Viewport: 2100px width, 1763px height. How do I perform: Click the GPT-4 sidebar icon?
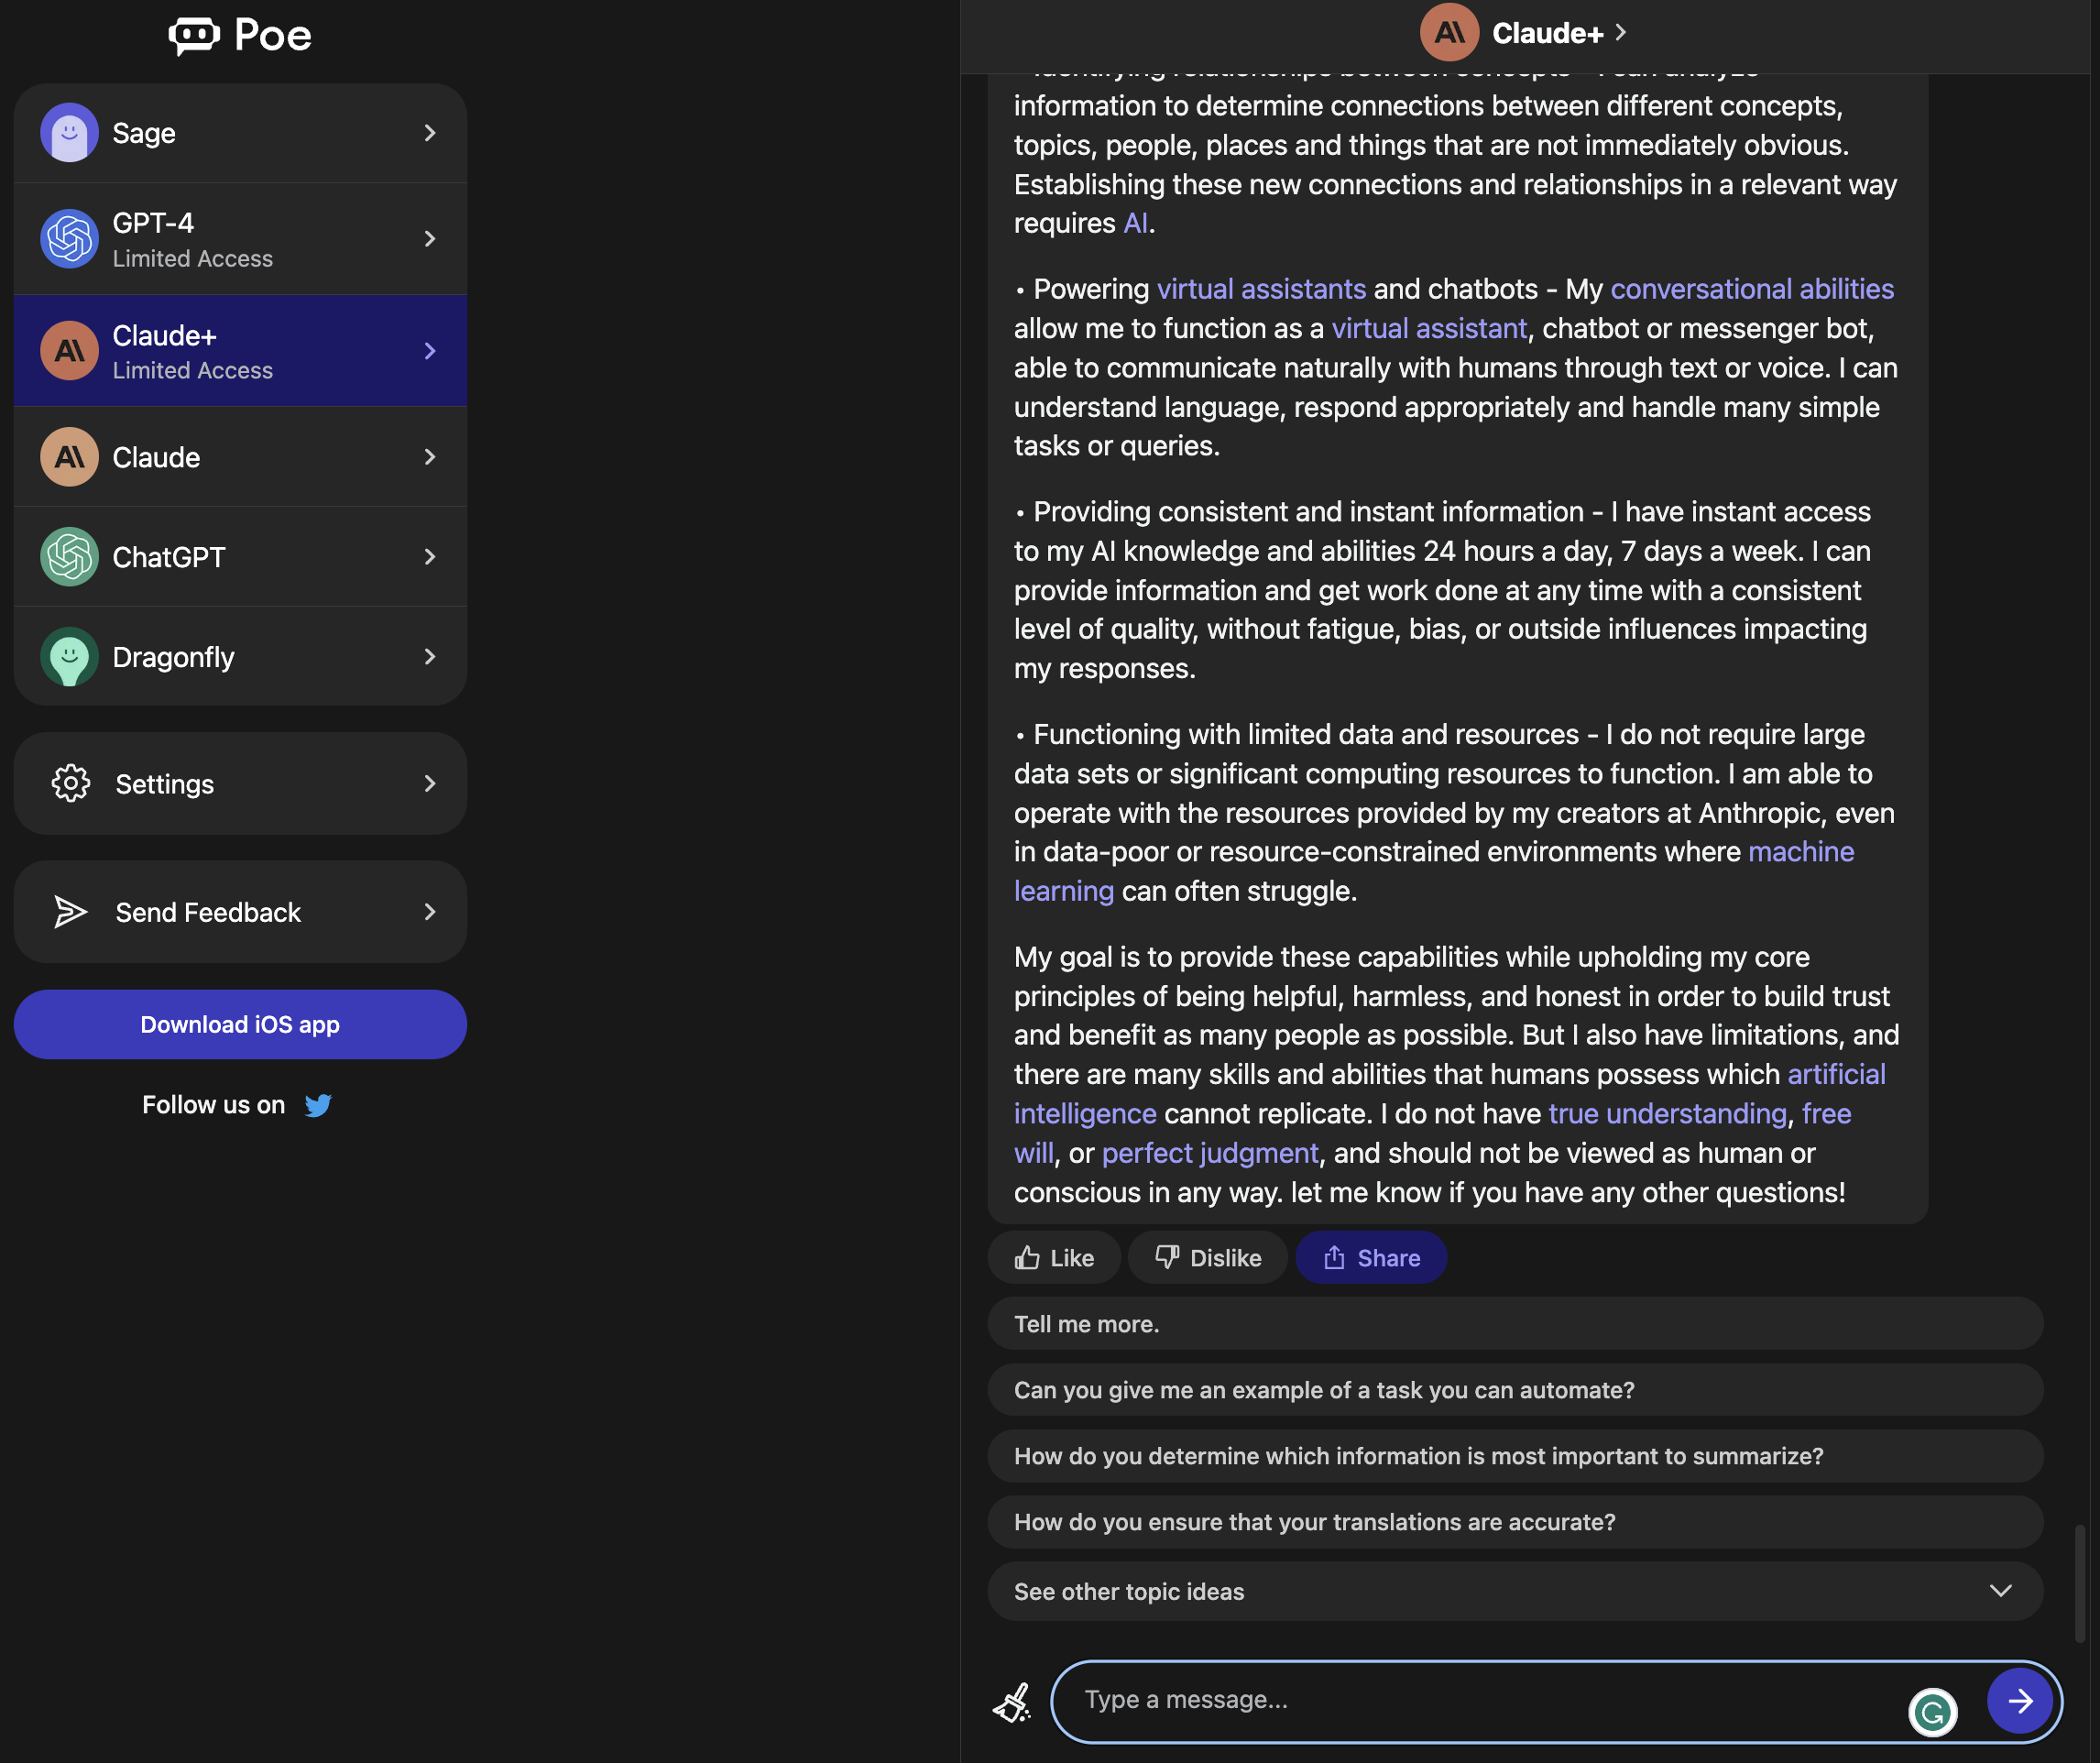70,238
